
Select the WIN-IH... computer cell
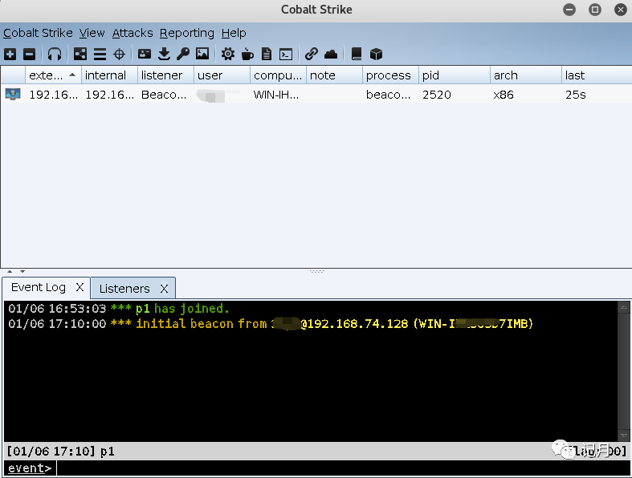[278, 95]
